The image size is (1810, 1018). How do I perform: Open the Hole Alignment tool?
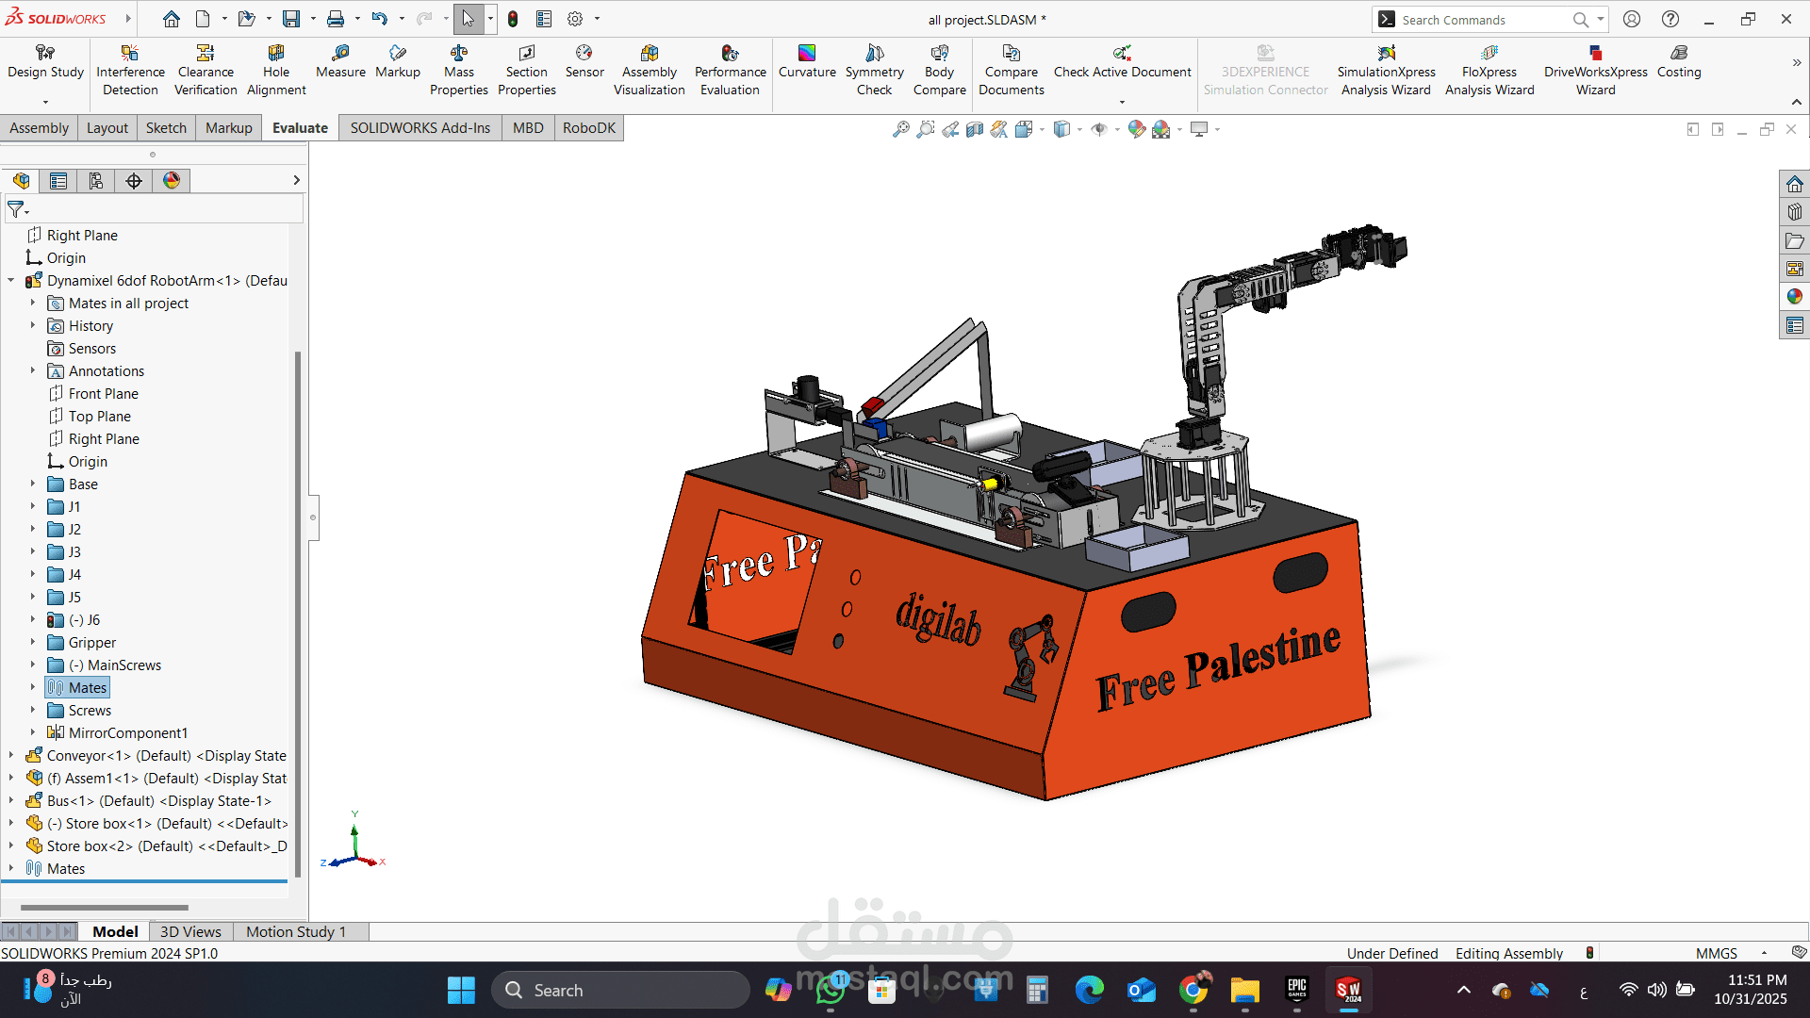(x=276, y=70)
